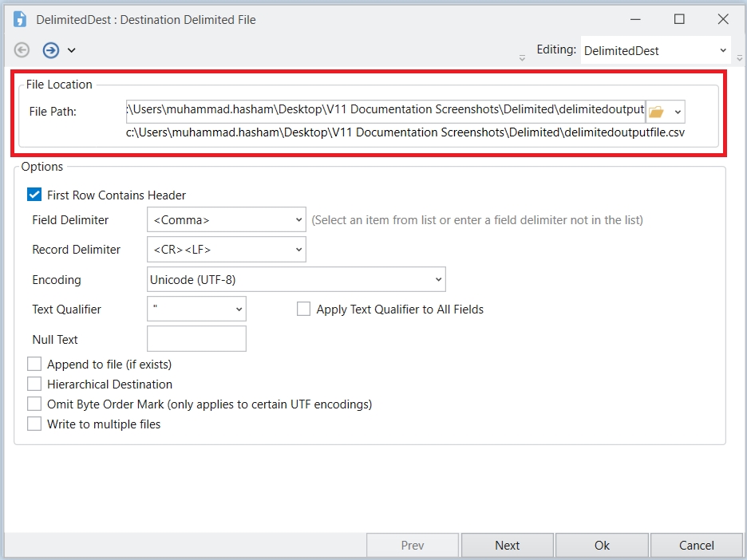
Task: Expand the arrow beside the forward navigation button
Action: click(71, 50)
